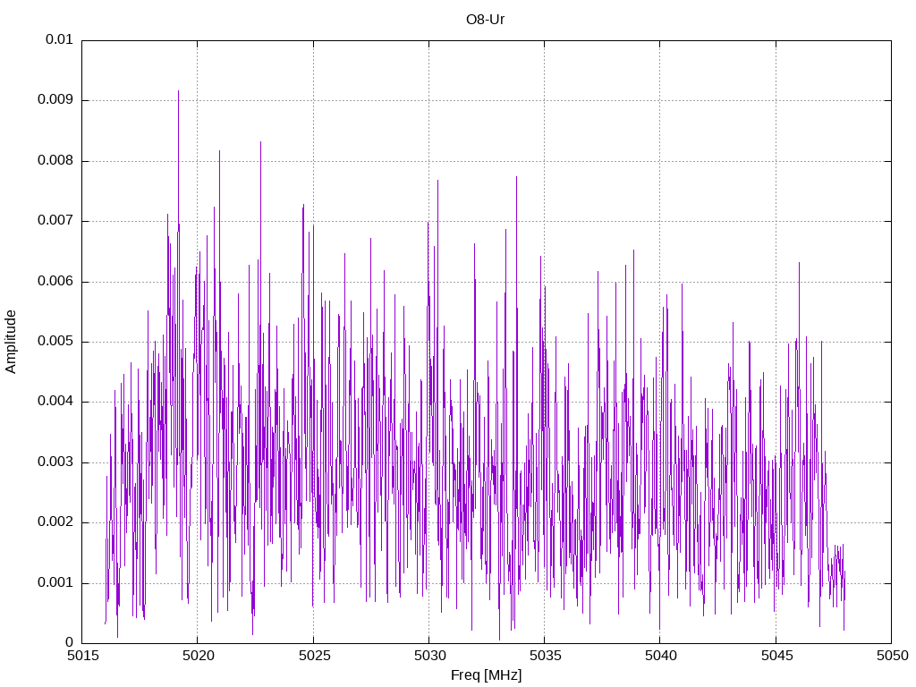The height and width of the screenshot is (687, 916).
Task: Click the y-axis tick label 0.004
Action: [55, 402]
